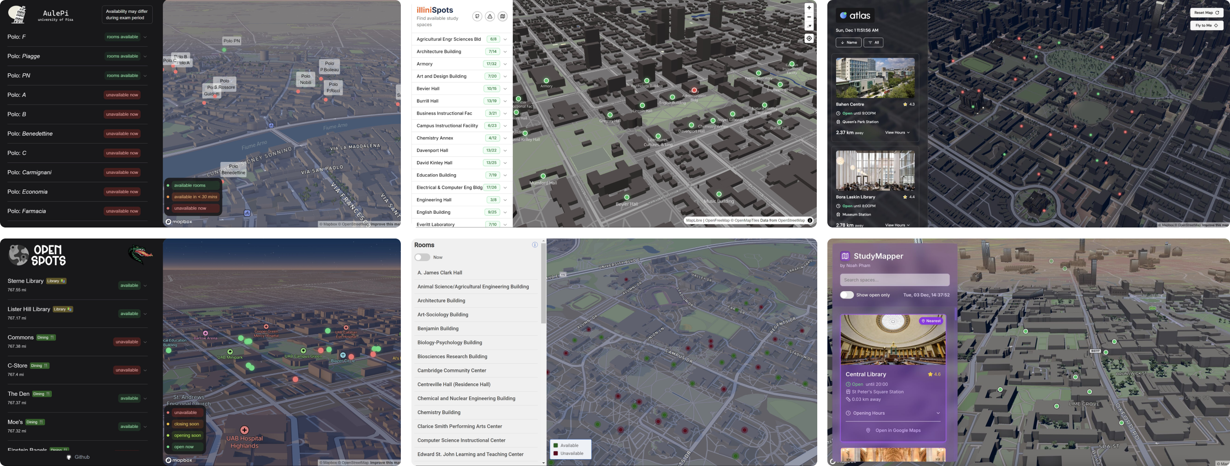This screenshot has height=466, width=1230.
Task: Zoom out on the illiniSpots map
Action: 809,17
